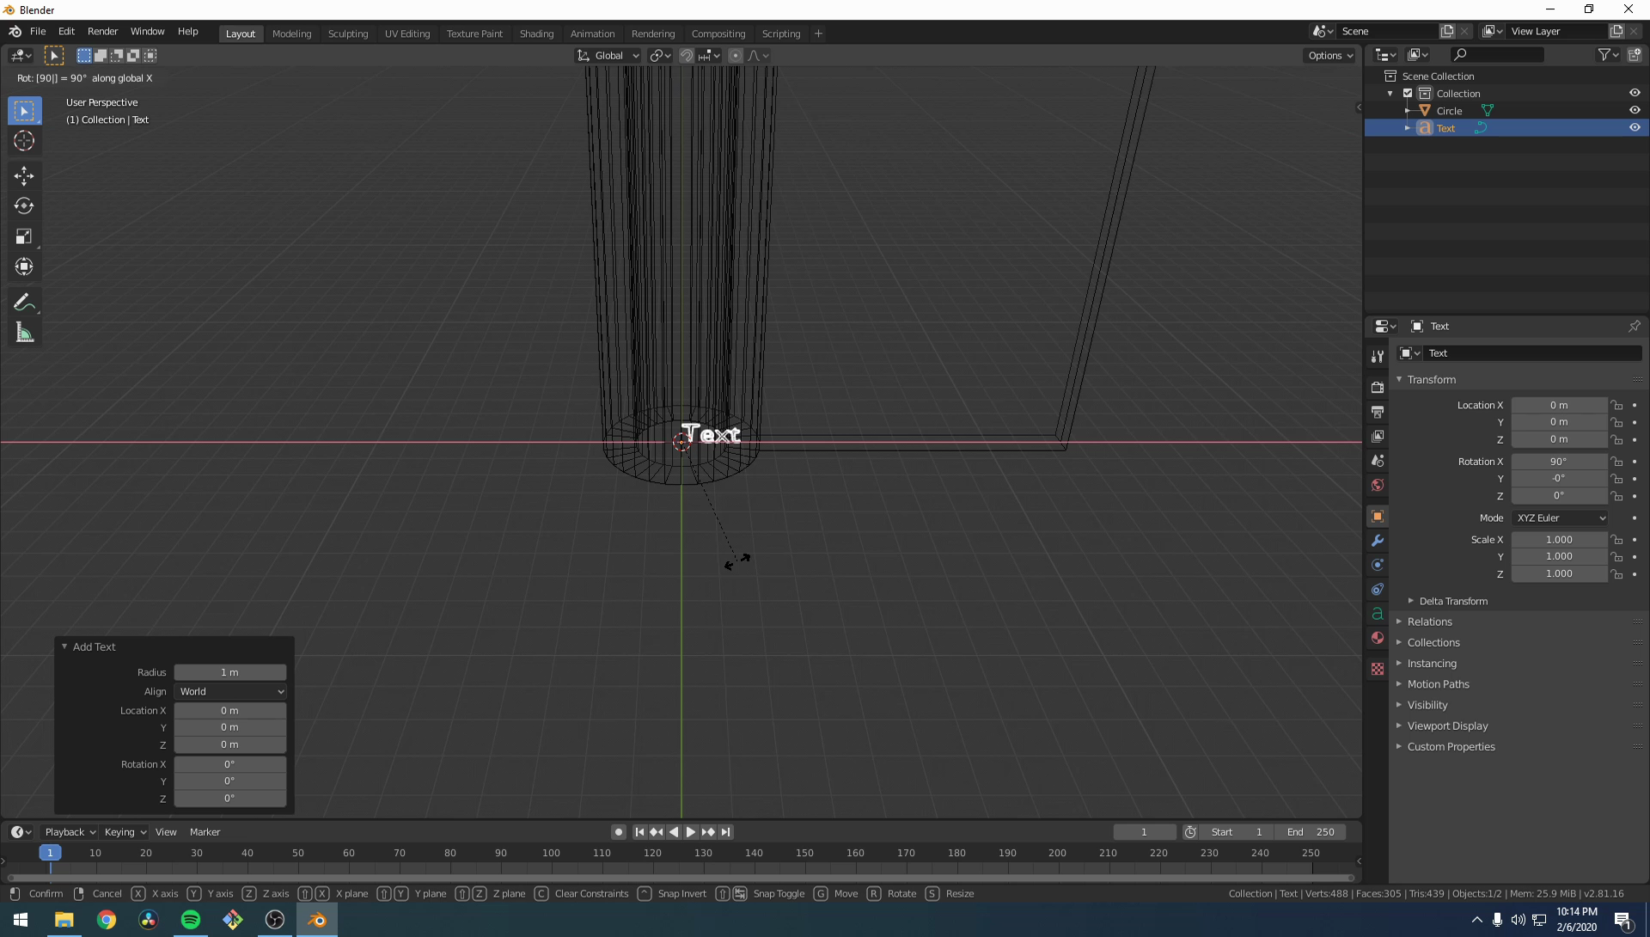The image size is (1650, 937).
Task: Select the Cursor tool in toolbar
Action: pos(24,141)
